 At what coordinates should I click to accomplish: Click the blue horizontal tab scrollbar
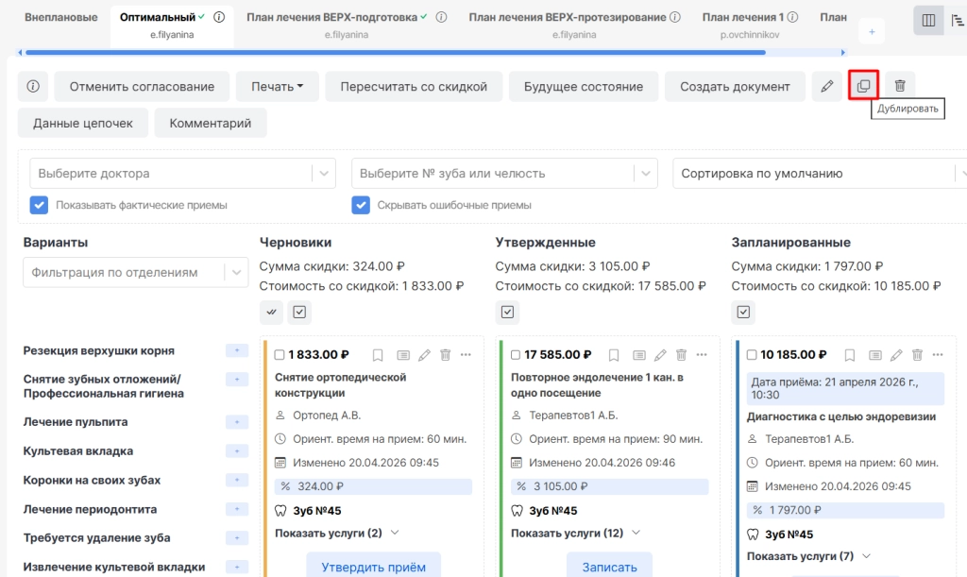[396, 53]
